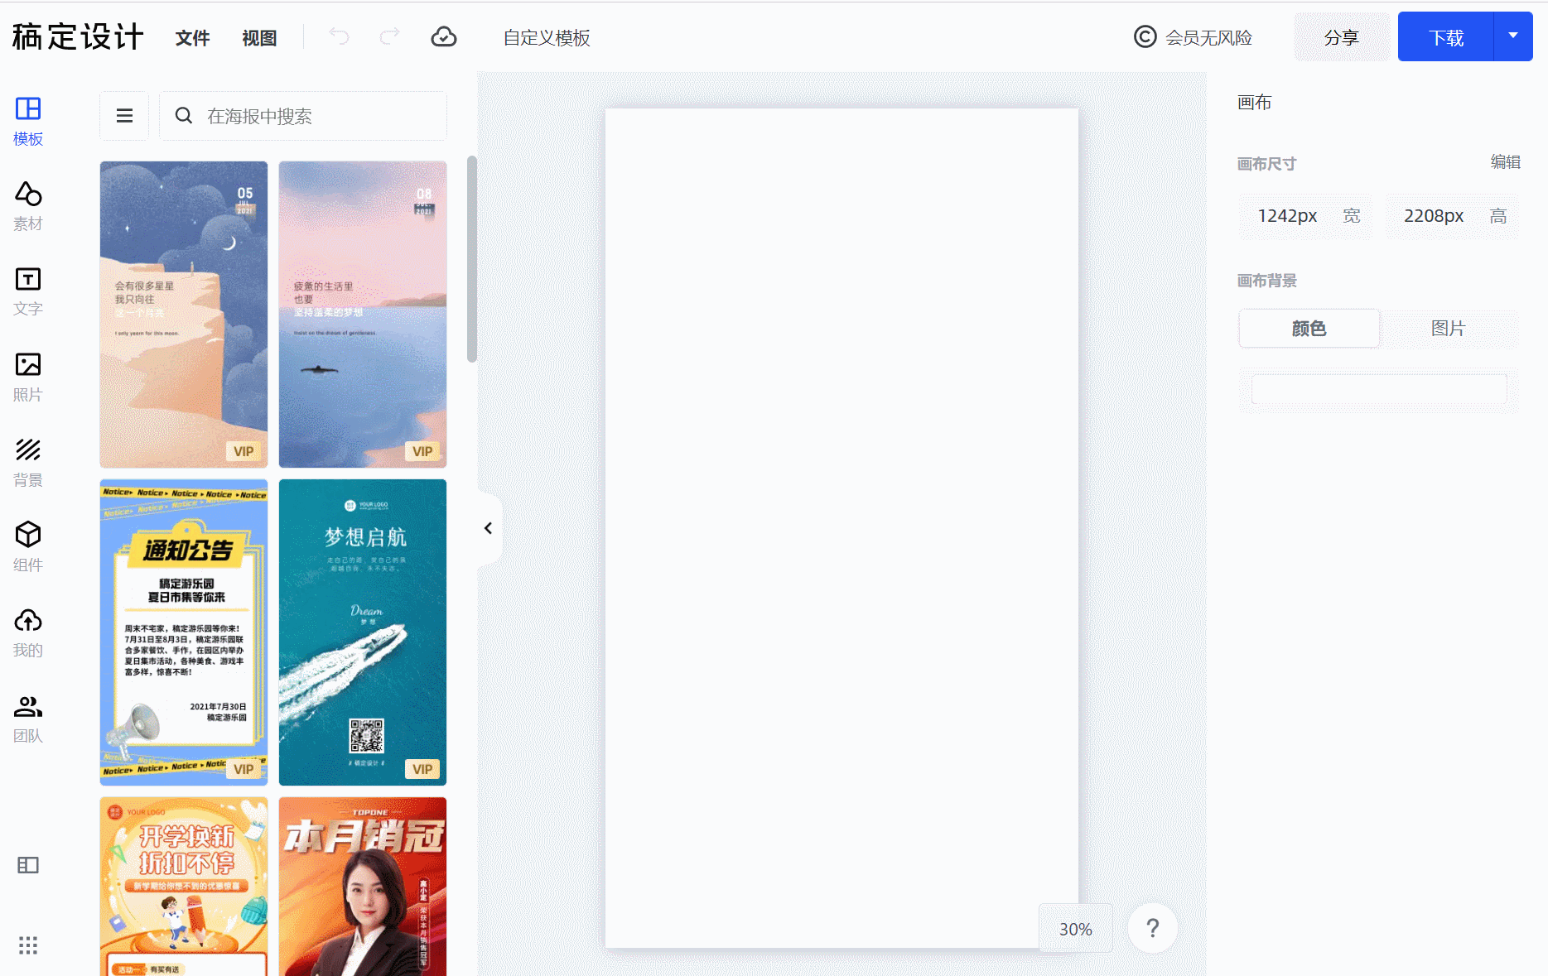The image size is (1548, 976).
Task: Click the blank white canvas
Action: click(842, 528)
